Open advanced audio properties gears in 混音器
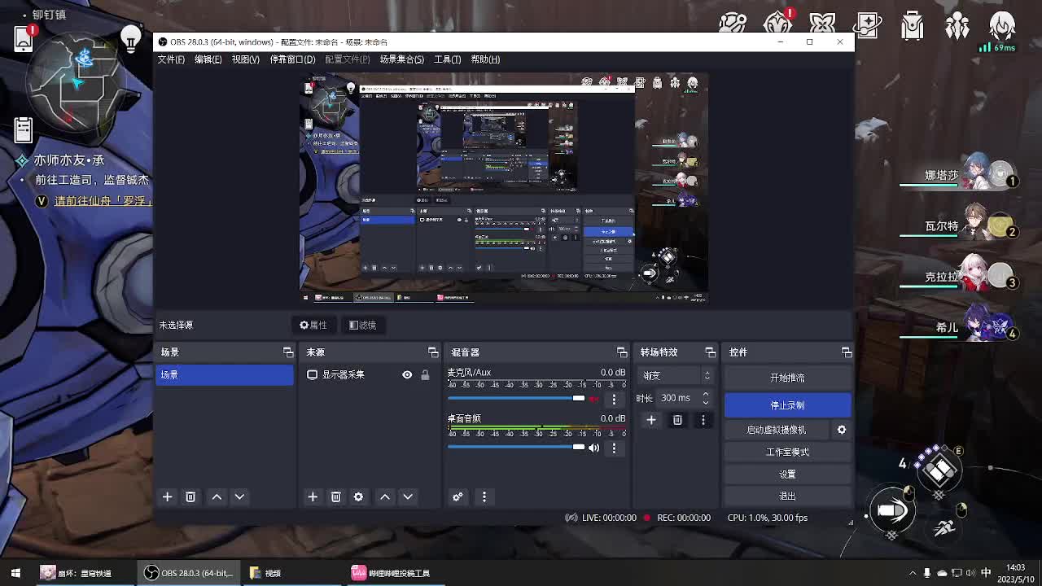 (458, 496)
